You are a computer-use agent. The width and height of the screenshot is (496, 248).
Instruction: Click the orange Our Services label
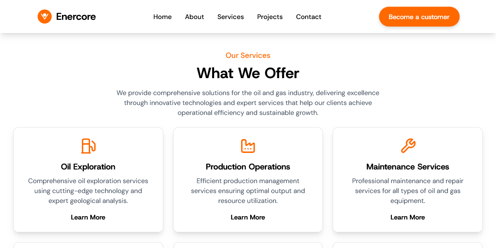(x=248, y=55)
